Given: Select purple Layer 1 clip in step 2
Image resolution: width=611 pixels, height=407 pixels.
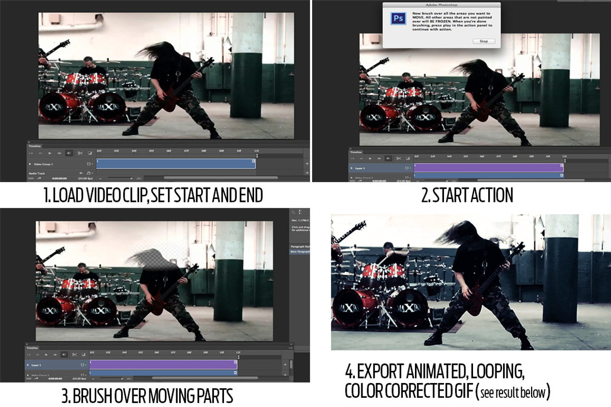Looking at the screenshot, I should pos(489,168).
